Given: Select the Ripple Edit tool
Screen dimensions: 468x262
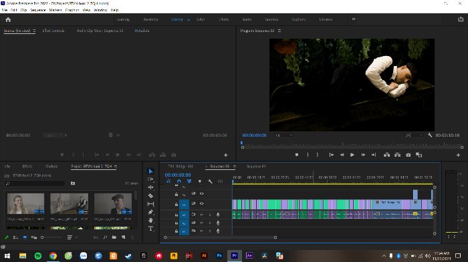Looking at the screenshot, I should (x=150, y=187).
